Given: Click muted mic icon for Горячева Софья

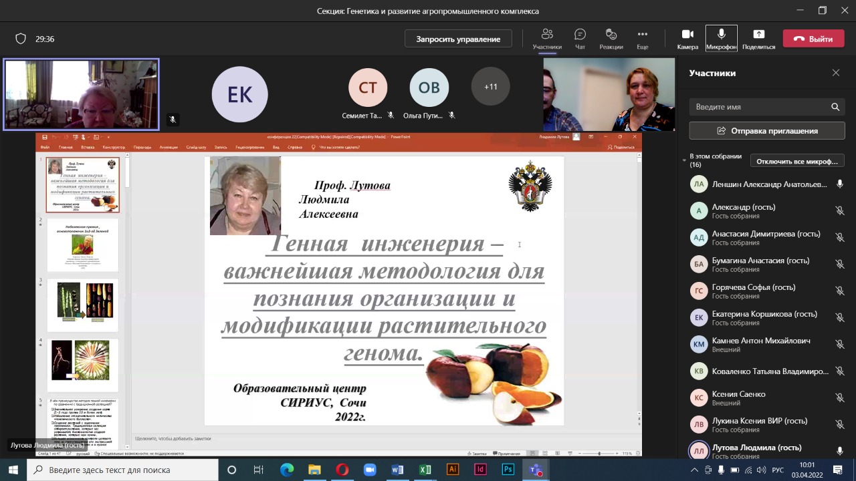Looking at the screenshot, I should pyautogui.click(x=839, y=291).
